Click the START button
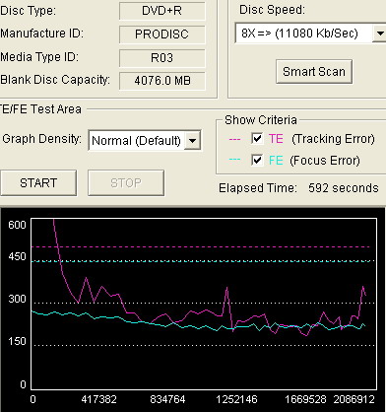The height and width of the screenshot is (412, 386). (x=38, y=182)
